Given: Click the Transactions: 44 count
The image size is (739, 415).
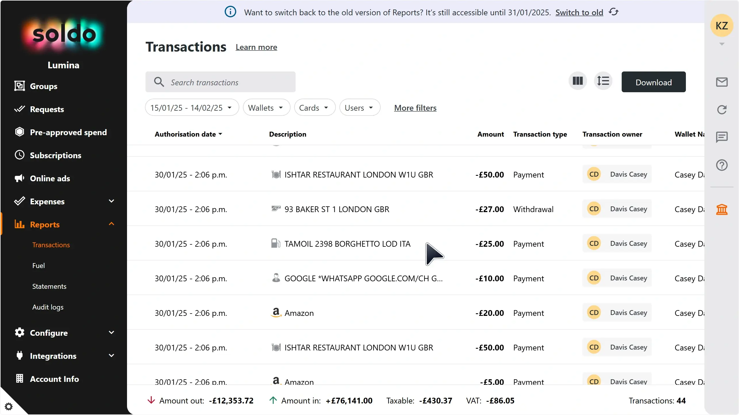Looking at the screenshot, I should pos(657,401).
